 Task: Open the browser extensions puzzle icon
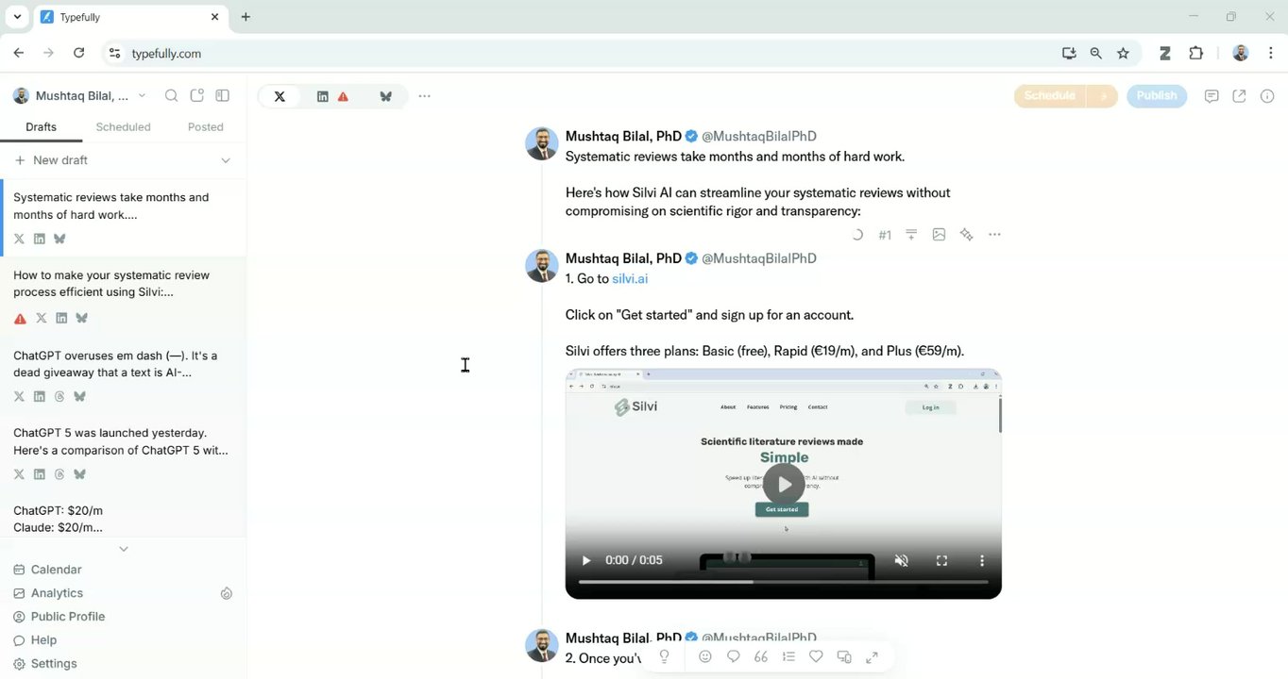[x=1196, y=54]
